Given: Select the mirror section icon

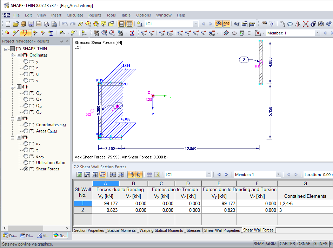Looking at the screenshot, I should [298, 24].
